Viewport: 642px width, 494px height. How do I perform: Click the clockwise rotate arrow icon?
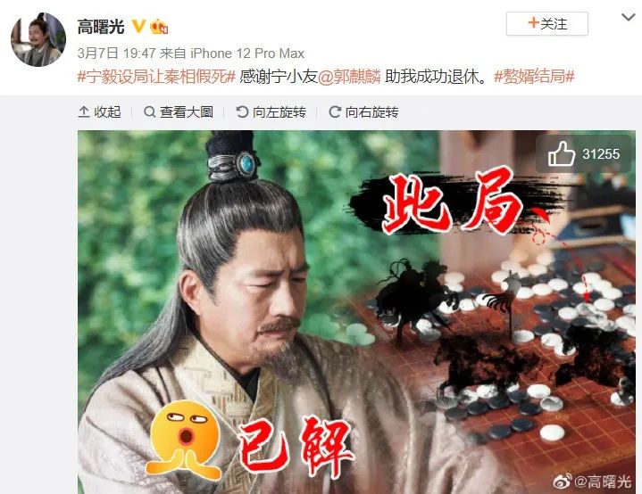[335, 111]
